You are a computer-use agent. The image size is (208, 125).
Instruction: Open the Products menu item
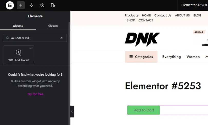click(x=131, y=15)
